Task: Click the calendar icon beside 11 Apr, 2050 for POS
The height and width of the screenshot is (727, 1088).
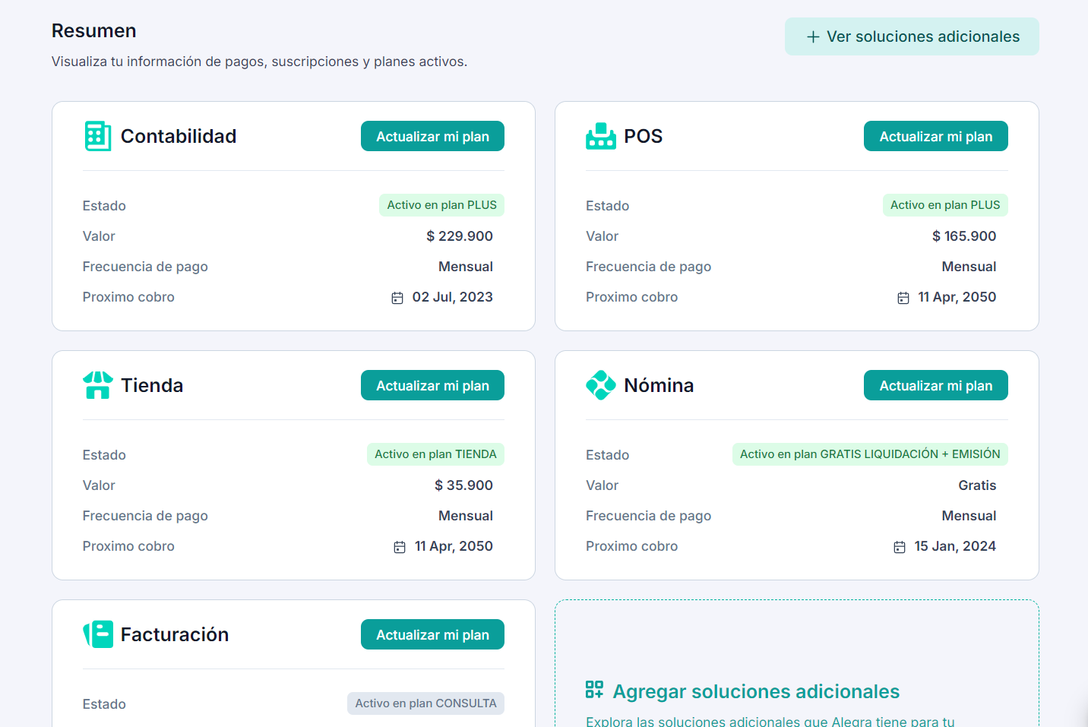Action: point(901,298)
